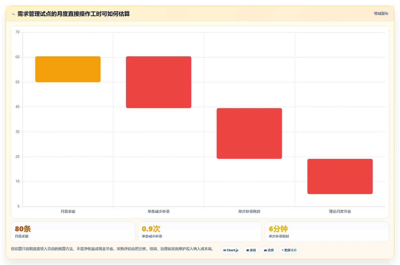This screenshot has height=265, width=400.
Task: Click the y-axis value 50
Action: click(17, 82)
